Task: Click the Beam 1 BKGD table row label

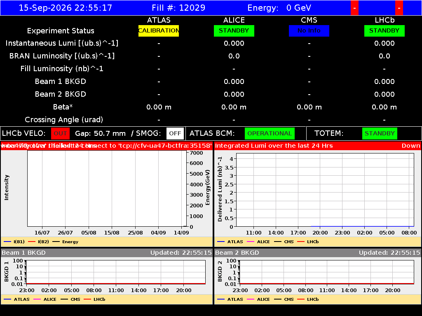Action: click(x=61, y=81)
